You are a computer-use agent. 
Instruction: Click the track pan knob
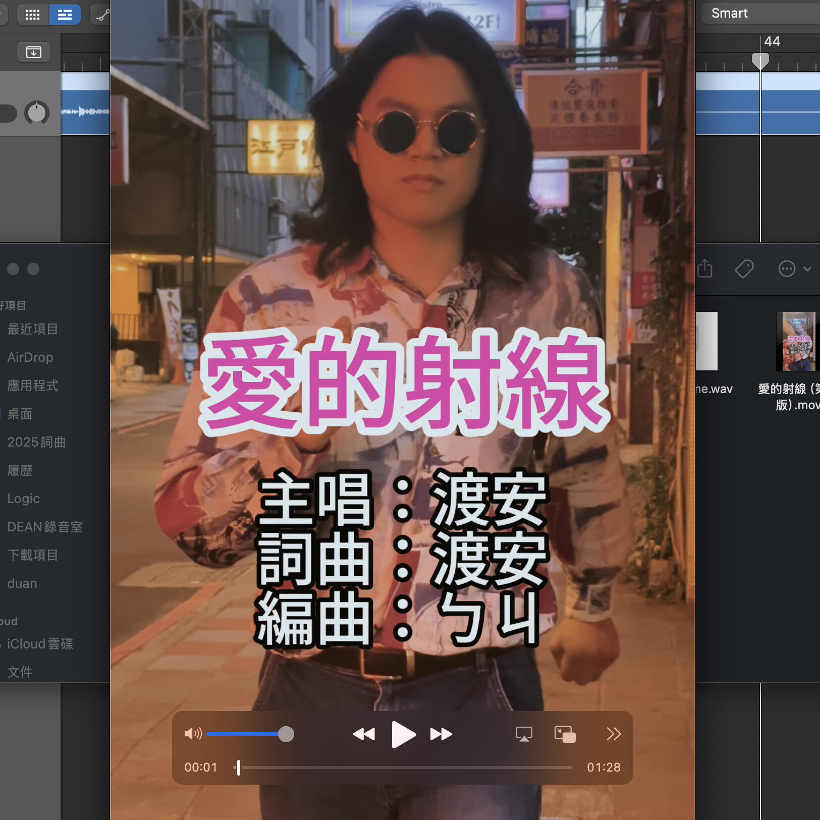click(x=37, y=113)
